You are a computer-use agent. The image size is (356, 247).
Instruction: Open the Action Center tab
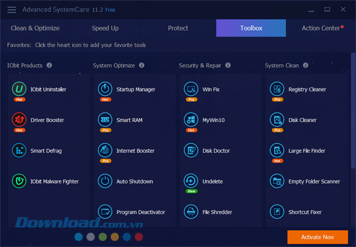tap(321, 28)
